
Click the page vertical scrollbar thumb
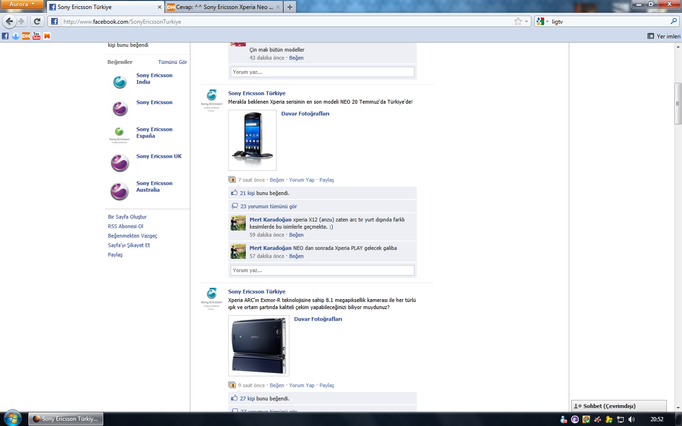tap(678, 103)
